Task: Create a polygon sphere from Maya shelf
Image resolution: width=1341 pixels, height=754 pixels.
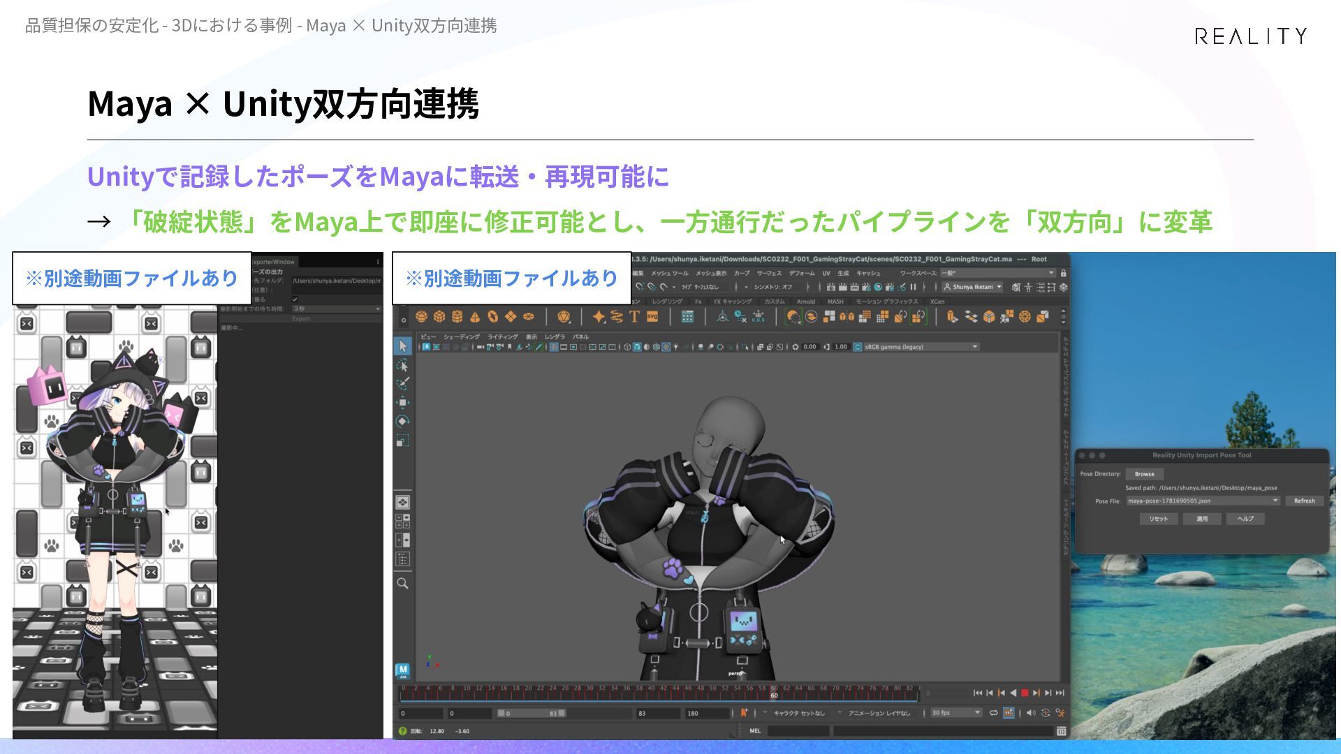Action: pos(421,317)
